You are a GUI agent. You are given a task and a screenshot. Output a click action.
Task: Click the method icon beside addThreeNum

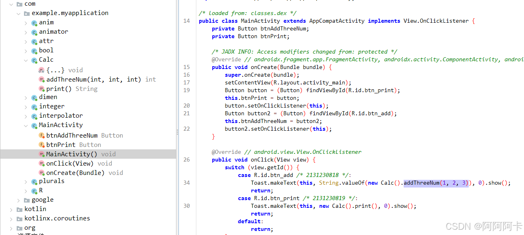click(x=41, y=80)
